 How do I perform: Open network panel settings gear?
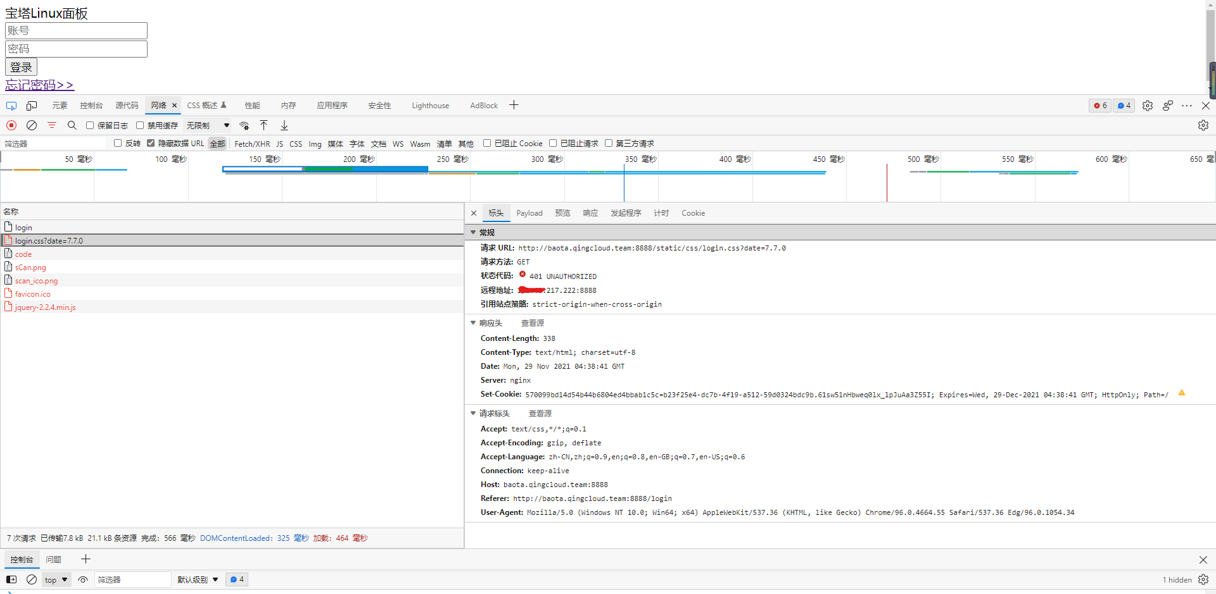coord(1203,125)
